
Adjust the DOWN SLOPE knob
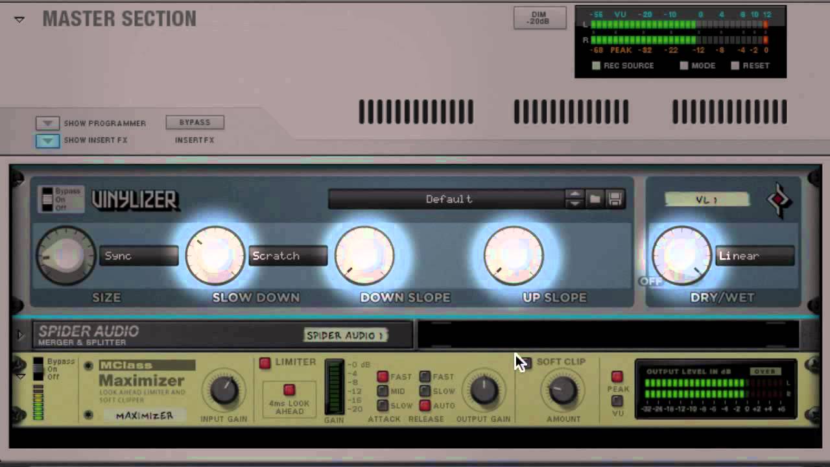(364, 256)
